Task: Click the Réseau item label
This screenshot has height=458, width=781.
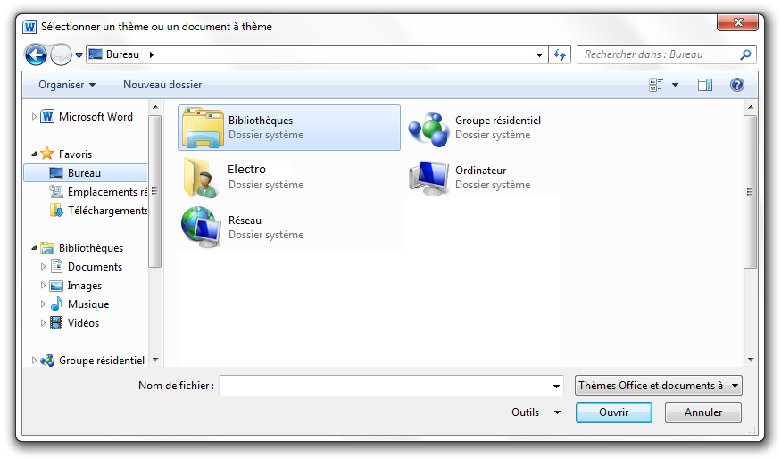Action: (245, 220)
